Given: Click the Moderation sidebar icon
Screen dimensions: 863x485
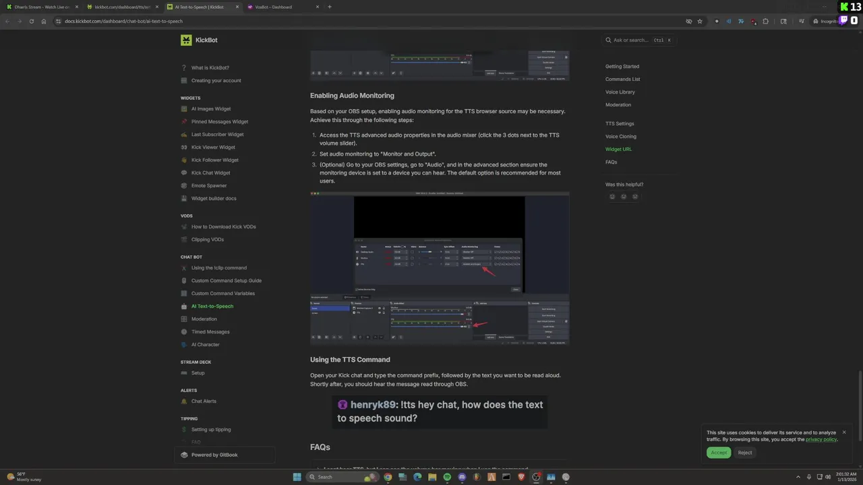Looking at the screenshot, I should pos(184,319).
